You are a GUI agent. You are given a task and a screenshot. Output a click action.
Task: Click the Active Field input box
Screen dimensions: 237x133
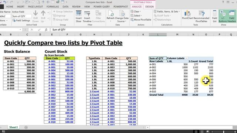21,16
